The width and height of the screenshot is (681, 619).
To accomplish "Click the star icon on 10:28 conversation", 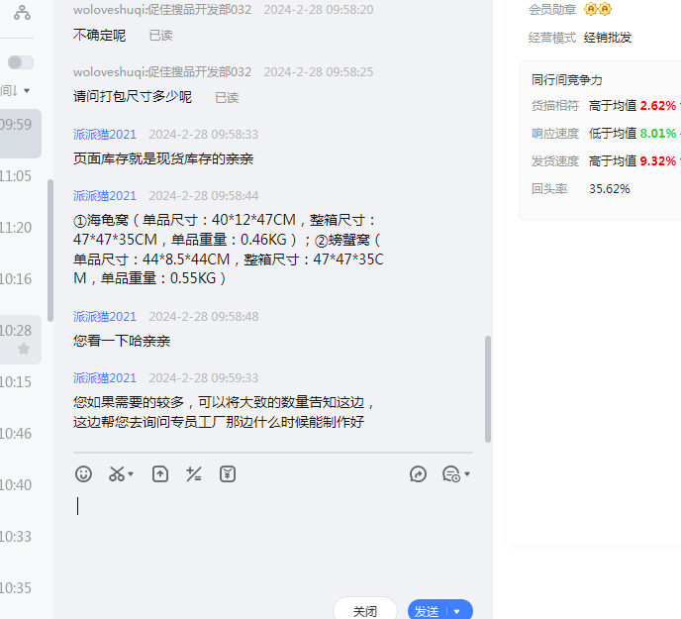I will [x=24, y=349].
